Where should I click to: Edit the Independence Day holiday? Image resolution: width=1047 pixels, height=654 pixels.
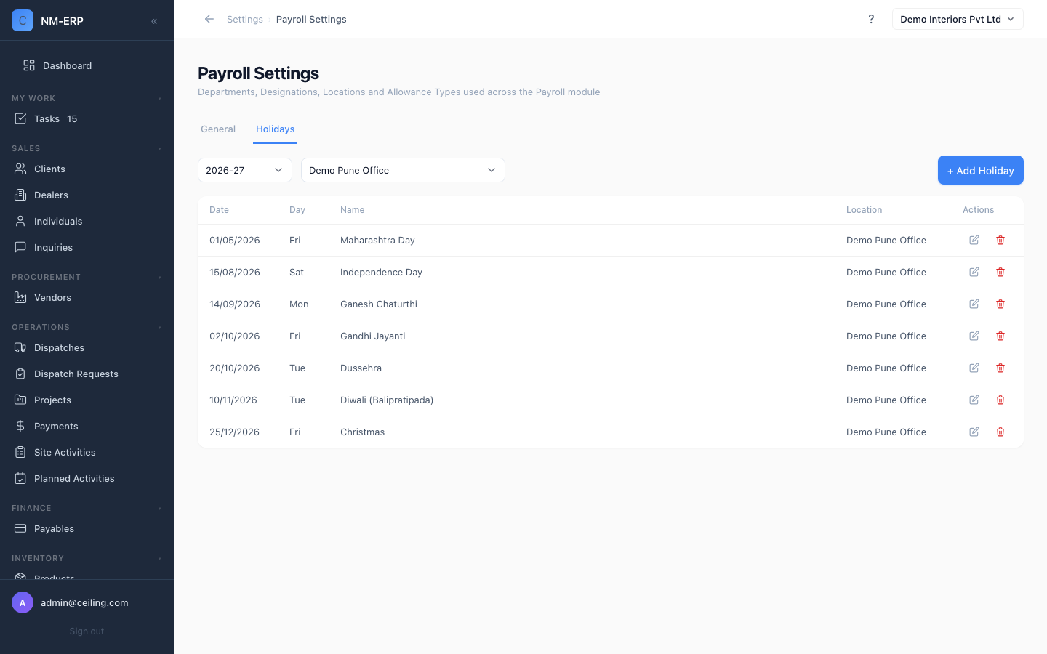[x=974, y=272]
